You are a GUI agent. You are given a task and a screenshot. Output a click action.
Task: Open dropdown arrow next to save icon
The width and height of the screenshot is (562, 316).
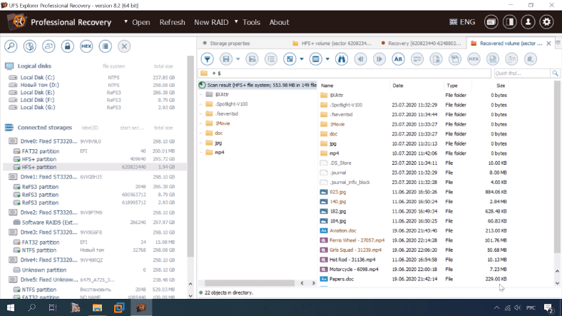[x=237, y=59]
